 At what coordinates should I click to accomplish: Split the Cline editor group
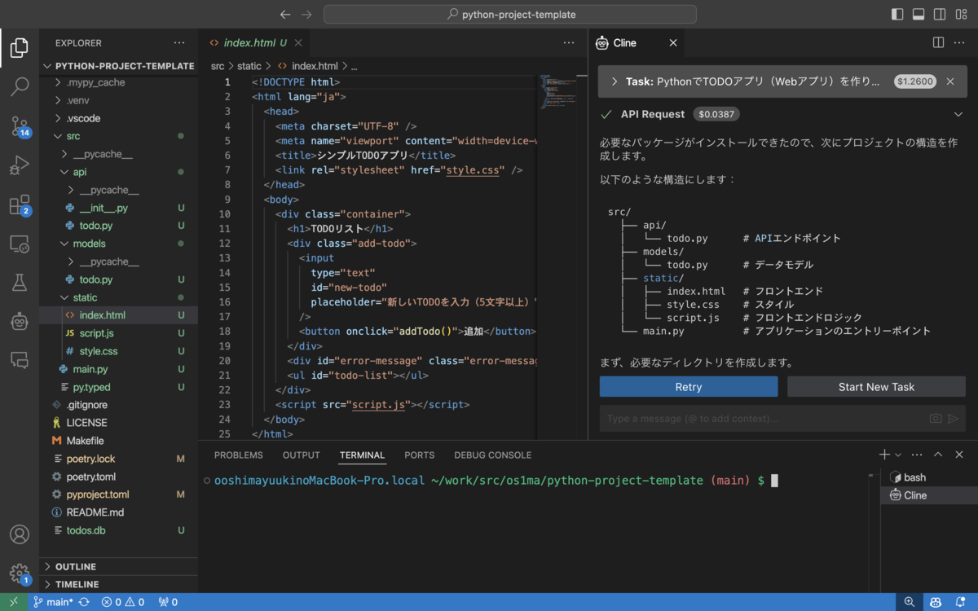938,42
